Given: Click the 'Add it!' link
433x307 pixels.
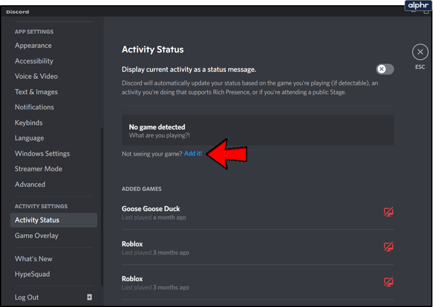Looking at the screenshot, I should coord(193,153).
